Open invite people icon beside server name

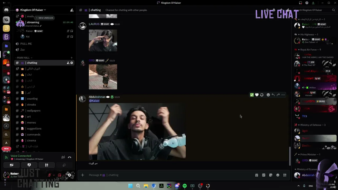(72, 10)
